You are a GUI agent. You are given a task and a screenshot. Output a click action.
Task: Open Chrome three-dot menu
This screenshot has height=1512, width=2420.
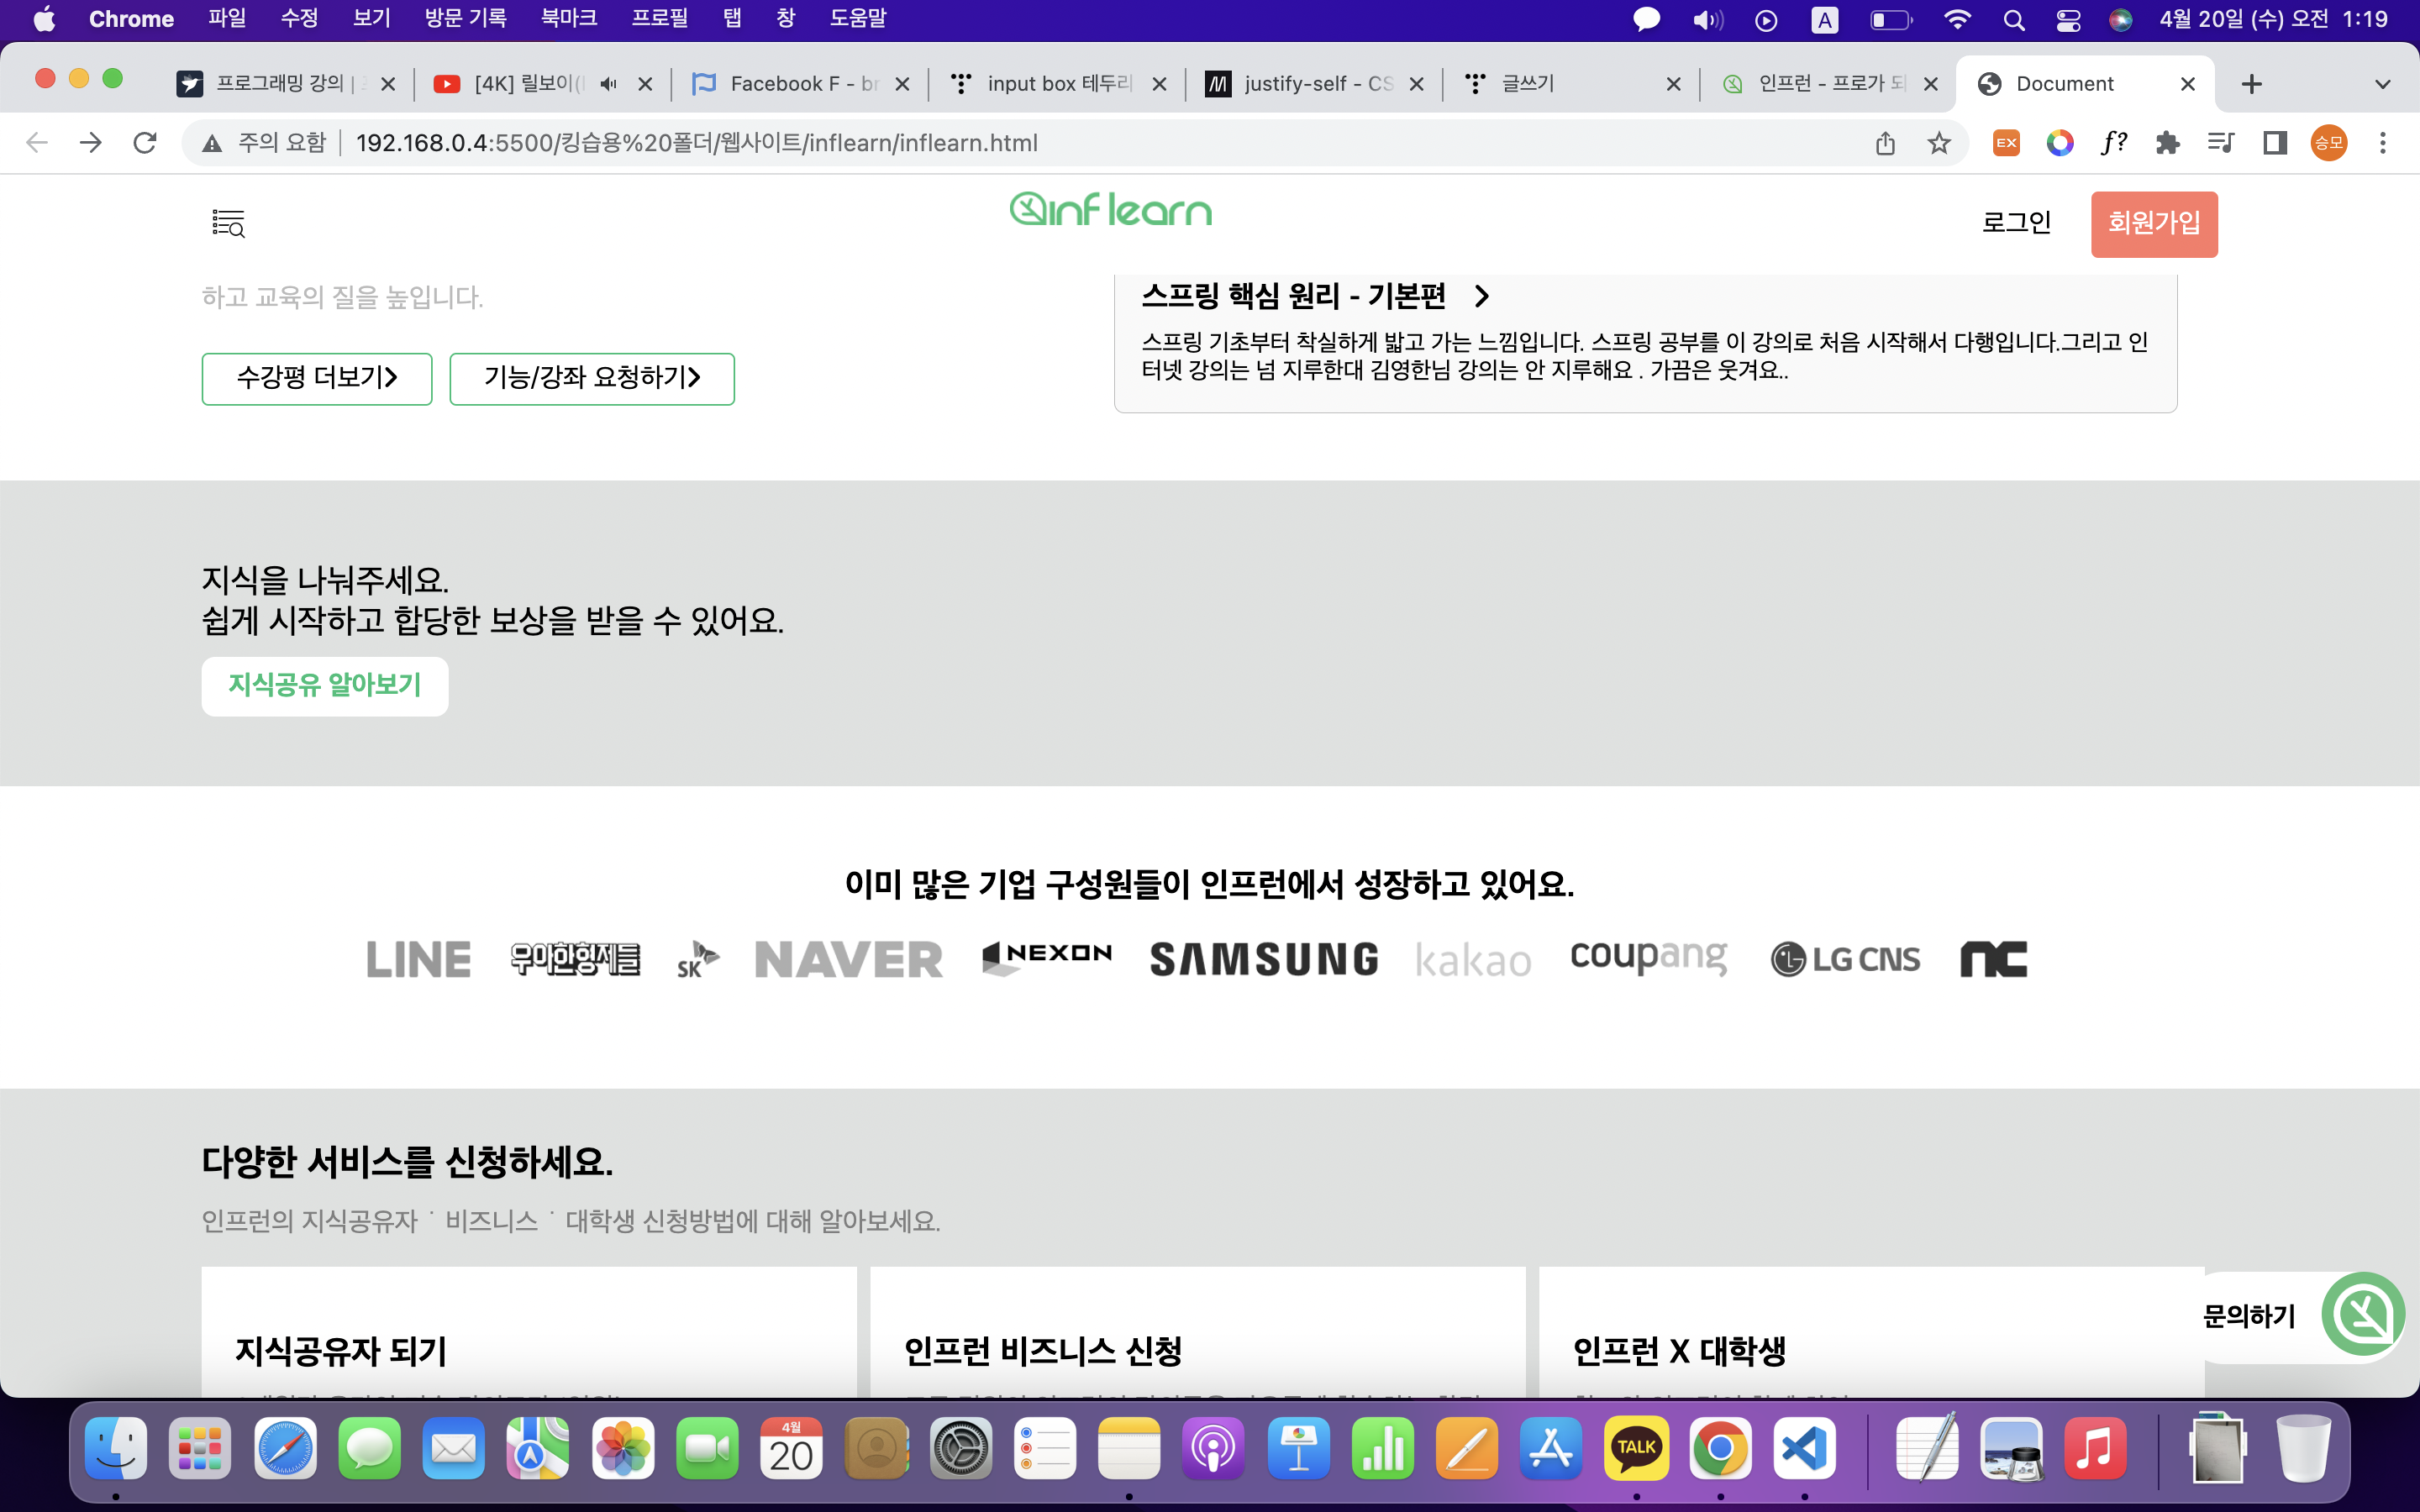(x=2382, y=143)
